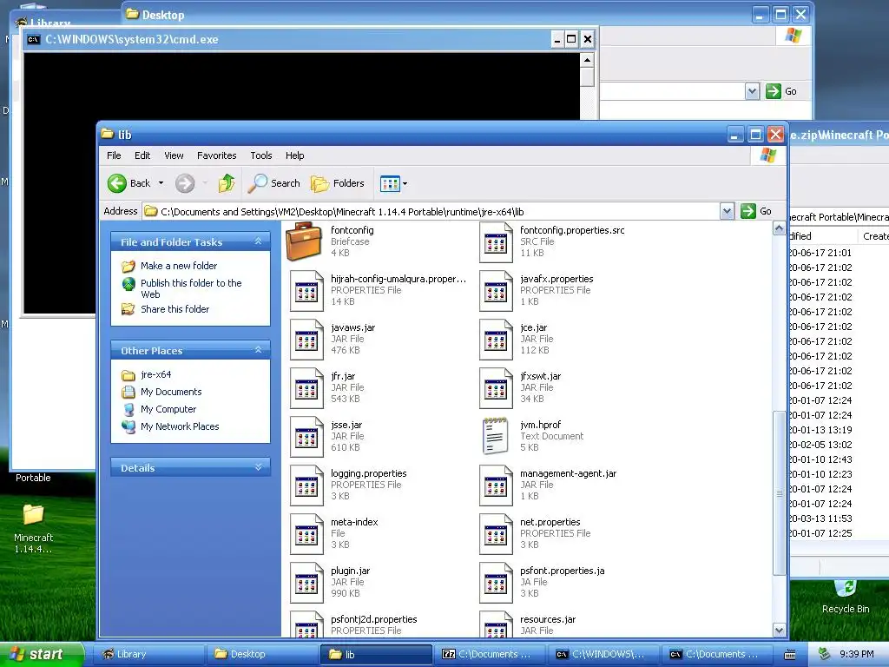Open My Network Places link

pos(180,426)
